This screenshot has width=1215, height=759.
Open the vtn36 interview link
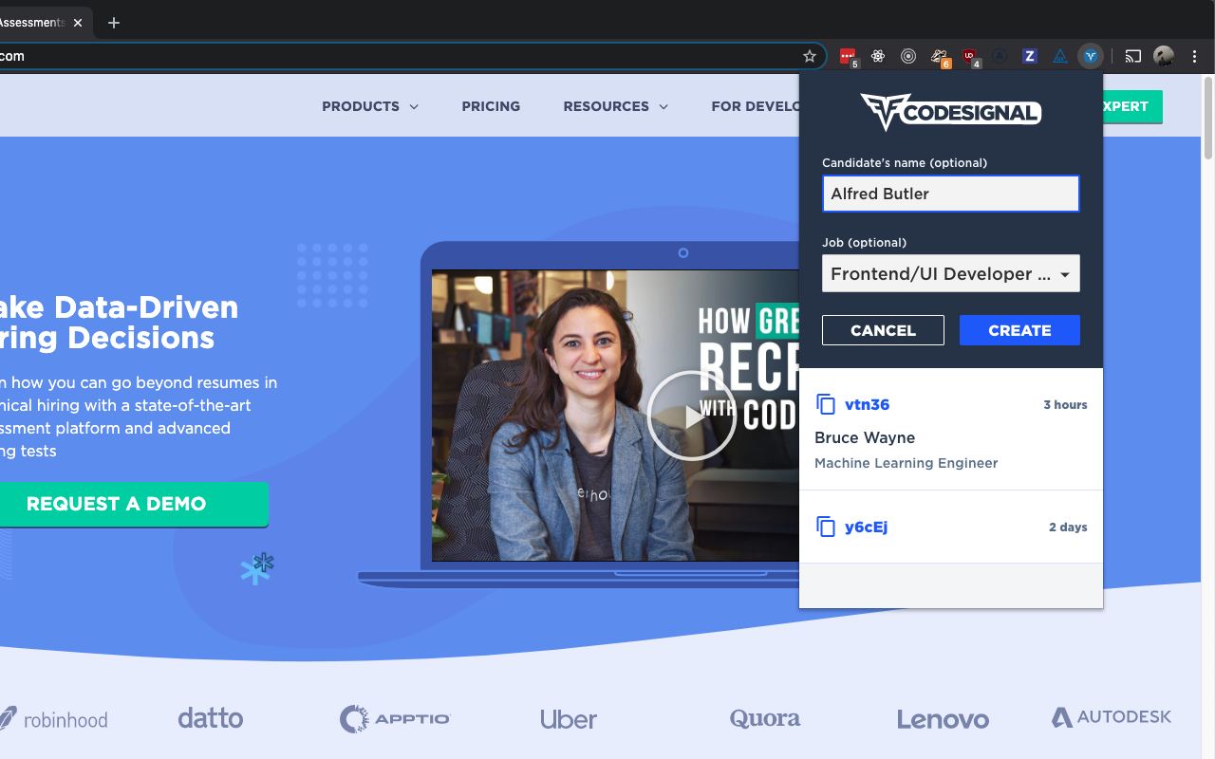867,404
